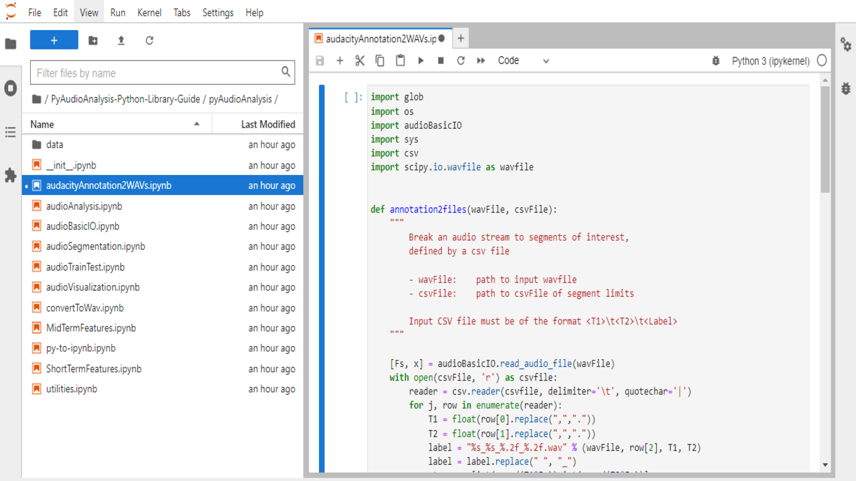This screenshot has width=856, height=481.
Task: Select audioTrainTest.ipynb file
Action: click(163, 267)
